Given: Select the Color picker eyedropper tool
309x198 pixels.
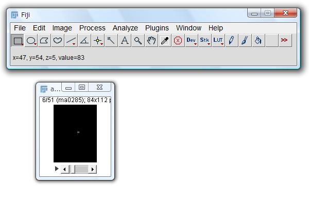Looking at the screenshot, I should point(165,40).
